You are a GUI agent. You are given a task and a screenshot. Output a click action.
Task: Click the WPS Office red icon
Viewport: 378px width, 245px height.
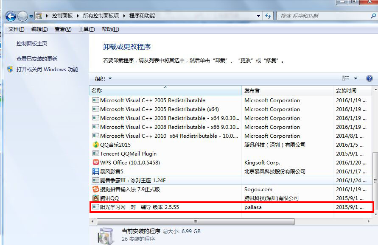pos(96,162)
